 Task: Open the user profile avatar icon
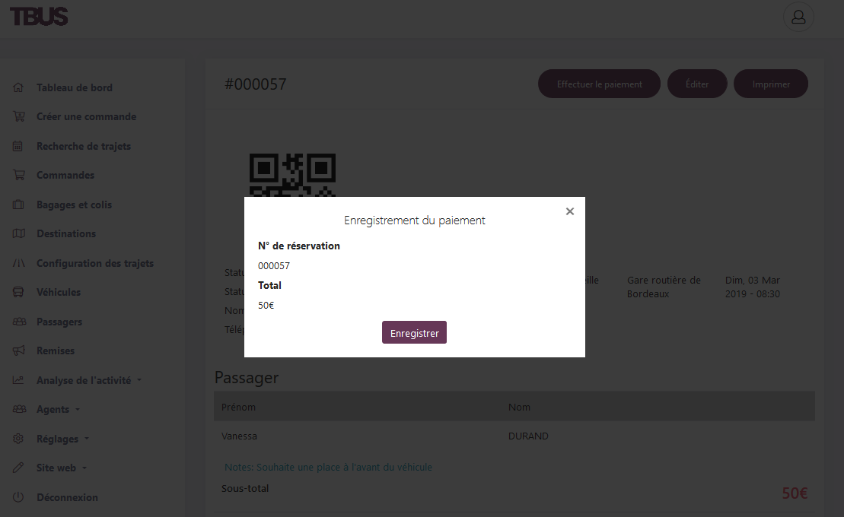(798, 17)
